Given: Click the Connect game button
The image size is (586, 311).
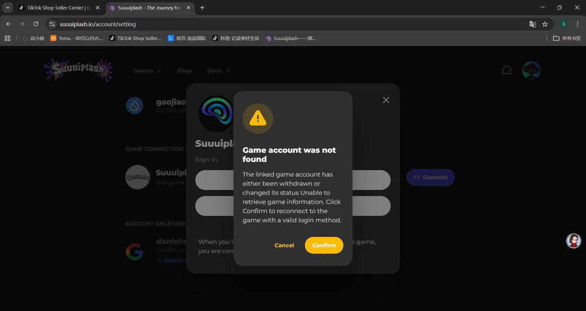Looking at the screenshot, I should [x=430, y=177].
